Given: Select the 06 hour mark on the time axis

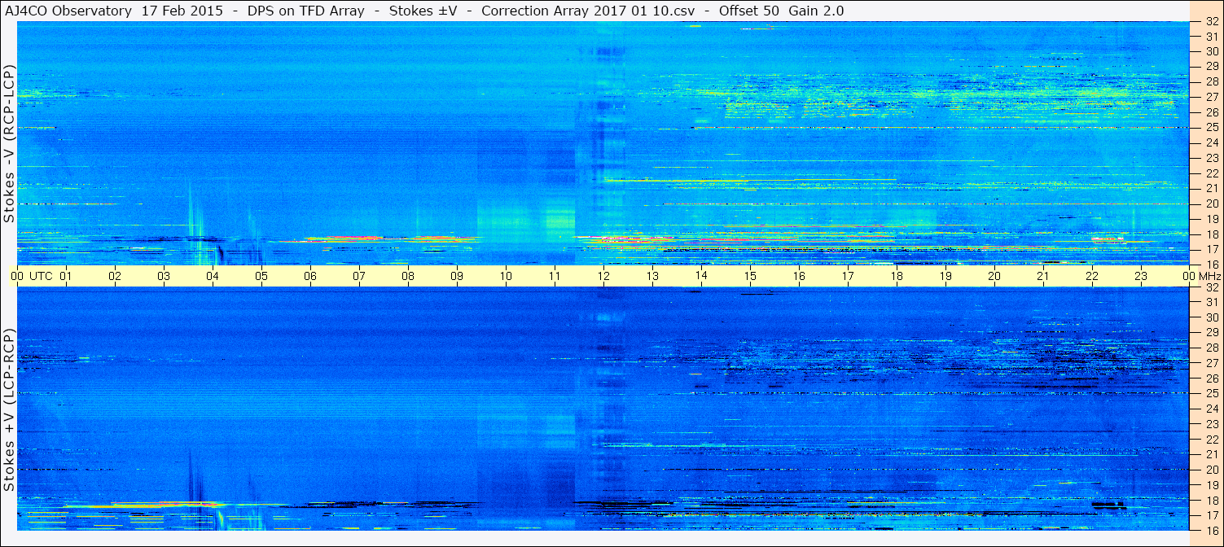Looking at the screenshot, I should (311, 276).
